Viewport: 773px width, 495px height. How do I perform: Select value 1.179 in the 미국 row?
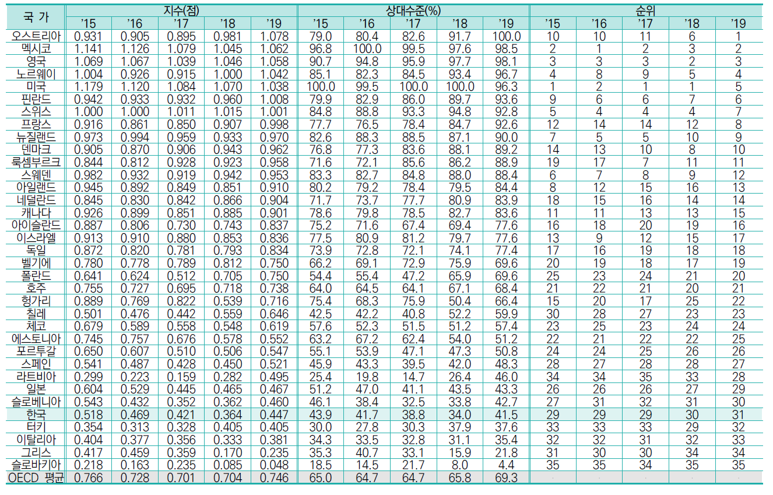tap(89, 87)
